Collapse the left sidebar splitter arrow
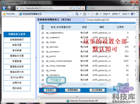 36,58
